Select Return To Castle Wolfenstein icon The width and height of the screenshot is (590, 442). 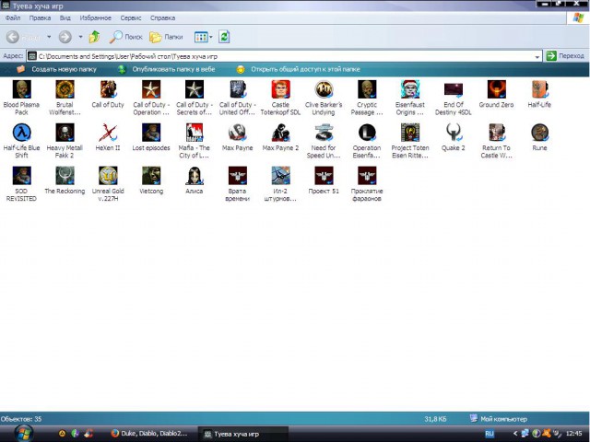click(496, 133)
